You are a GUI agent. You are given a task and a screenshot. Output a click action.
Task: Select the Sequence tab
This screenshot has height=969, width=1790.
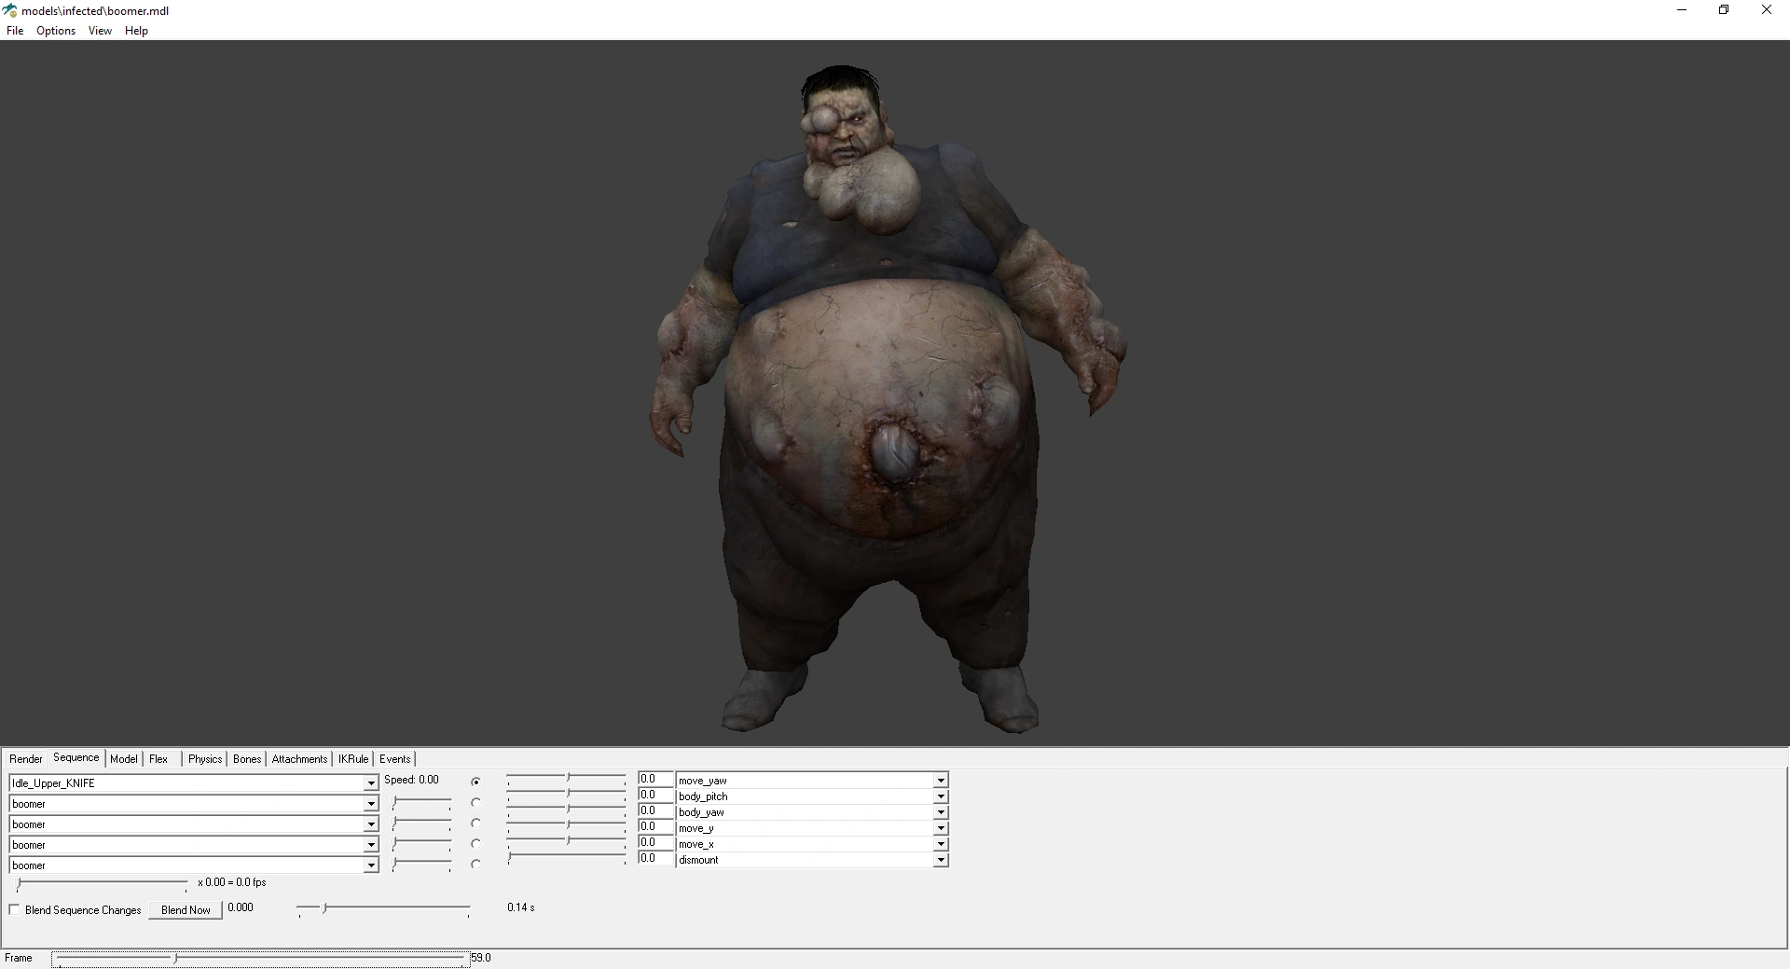point(76,758)
